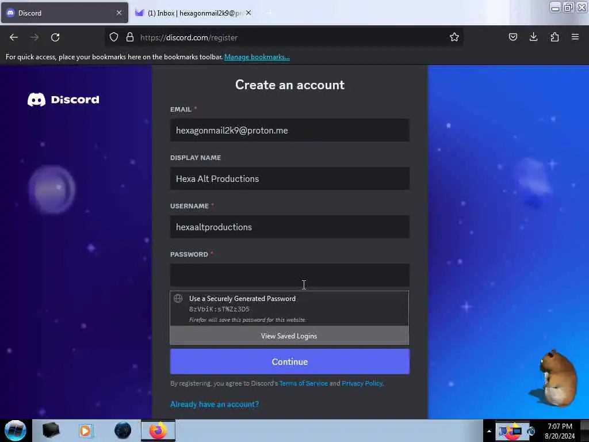Click into the Email field
The width and height of the screenshot is (589, 442).
pyautogui.click(x=290, y=130)
